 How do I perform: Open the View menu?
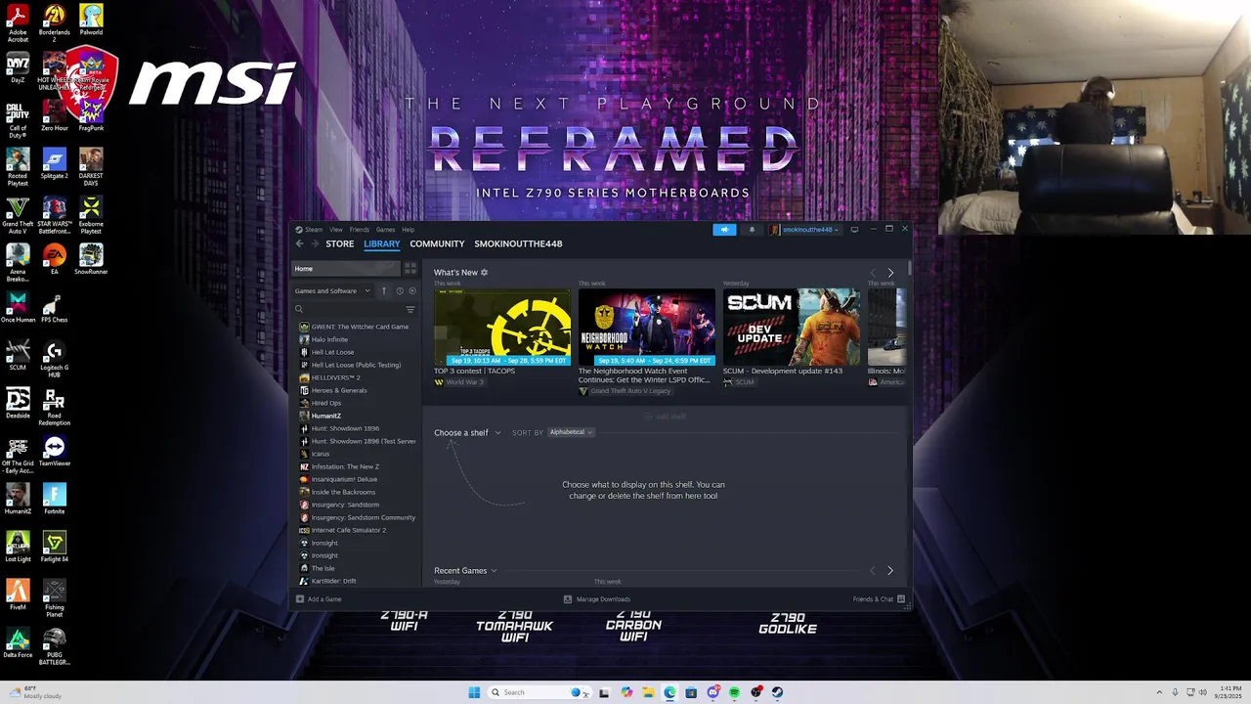click(x=335, y=230)
